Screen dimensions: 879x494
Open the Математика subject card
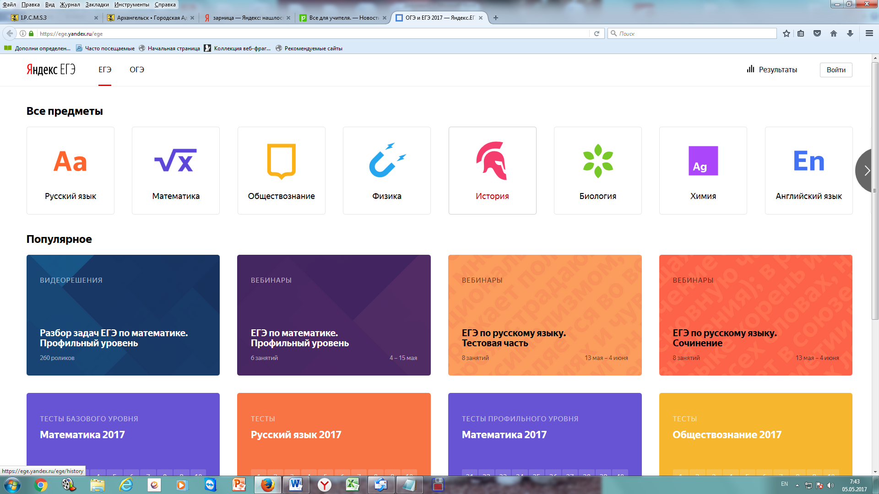point(176,171)
